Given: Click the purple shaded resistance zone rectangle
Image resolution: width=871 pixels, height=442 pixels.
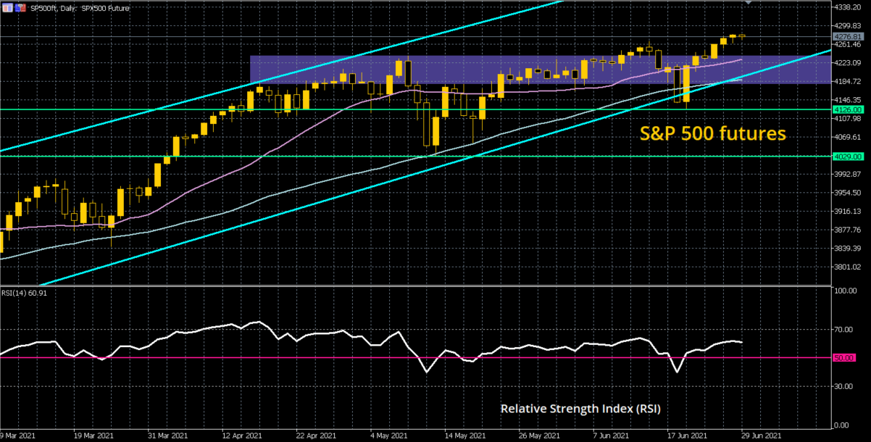Looking at the screenshot, I should pos(541,70).
